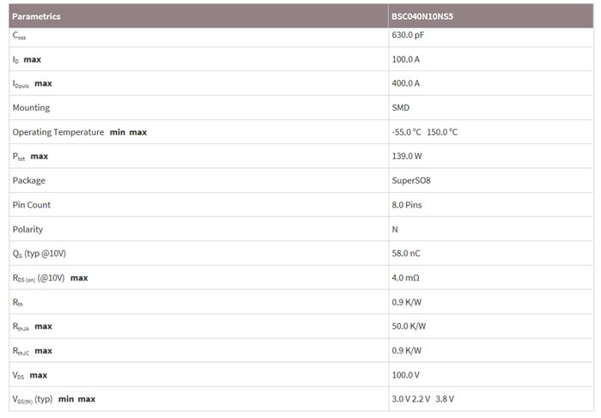
Task: Click the 4.0 mΩ resistance value
Action: [x=405, y=277]
